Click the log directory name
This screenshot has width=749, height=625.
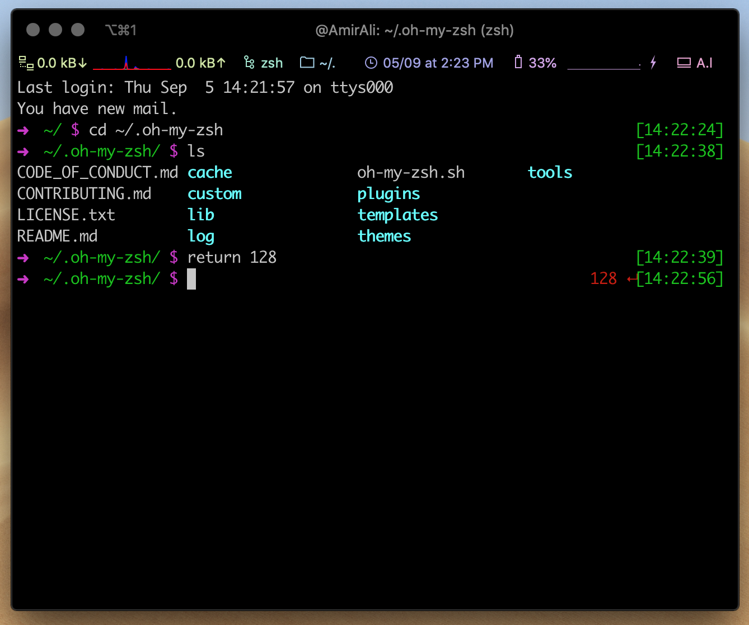[201, 236]
